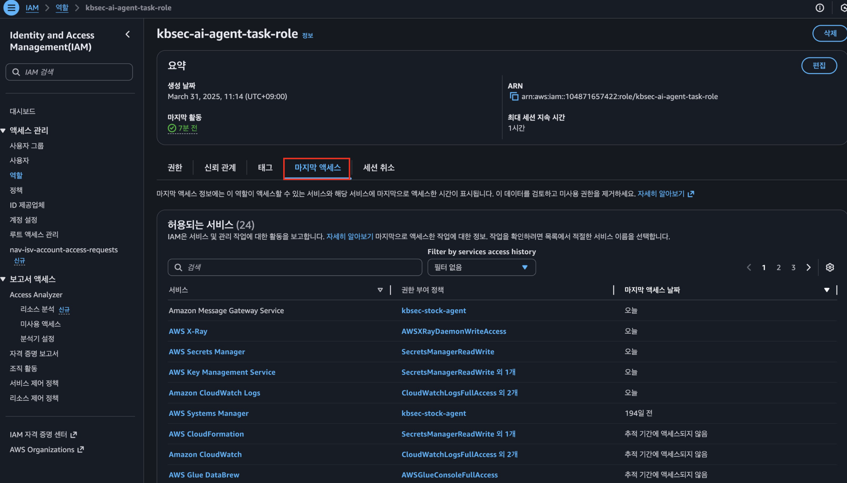Switch to the 권한 tab
The height and width of the screenshot is (483, 847).
pos(175,168)
